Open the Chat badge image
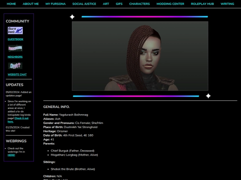This screenshot has height=180, width=241. click(x=15, y=66)
